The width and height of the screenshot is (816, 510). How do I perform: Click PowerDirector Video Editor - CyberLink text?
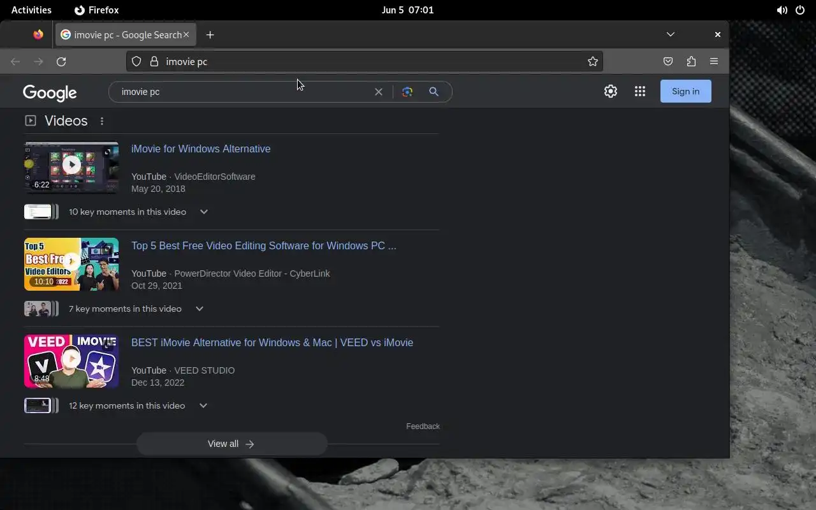(x=252, y=273)
